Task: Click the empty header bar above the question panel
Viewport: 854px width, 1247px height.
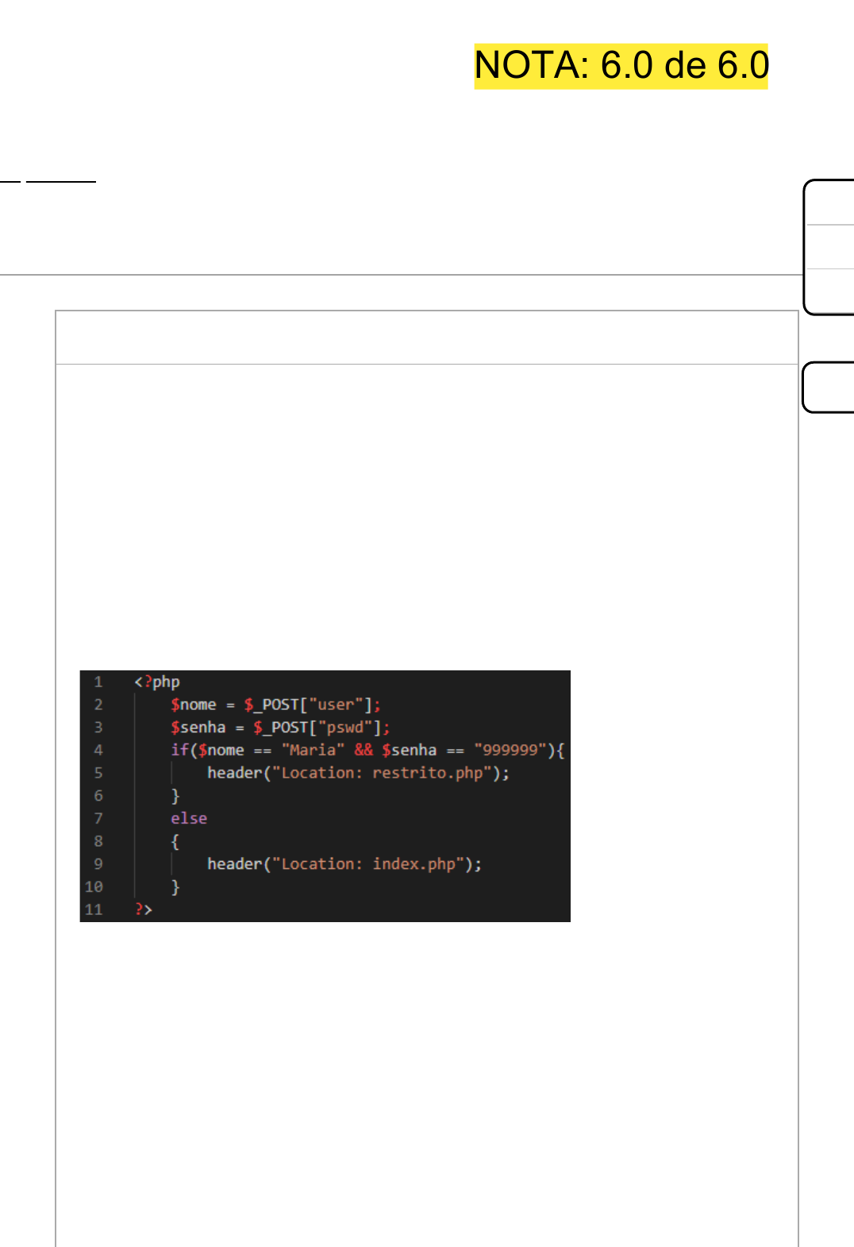Action: click(x=426, y=338)
